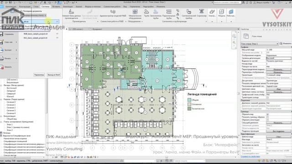Open the Модель ribbon panel icon
Viewport: 292px width, 164px height.
click(x=221, y=12)
